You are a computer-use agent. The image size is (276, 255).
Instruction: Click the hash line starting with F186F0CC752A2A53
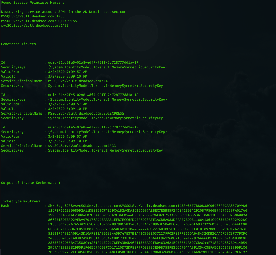148,224
